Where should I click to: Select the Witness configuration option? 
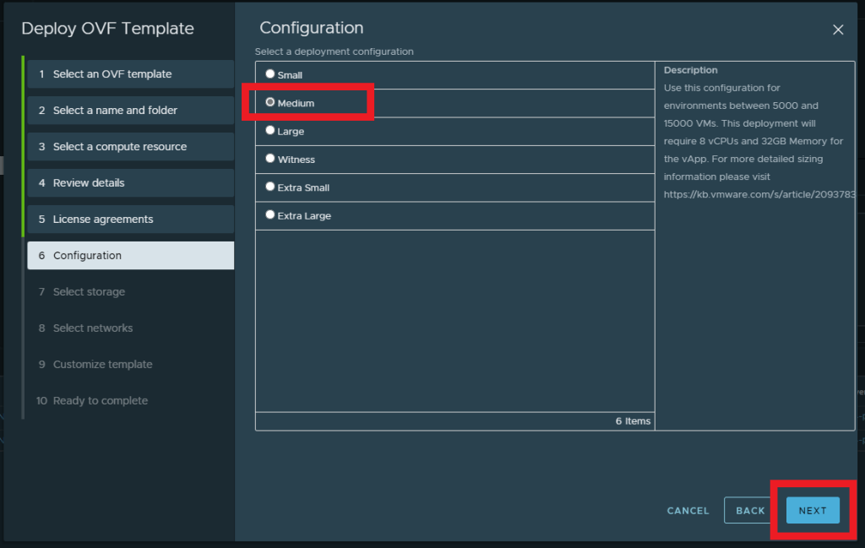[x=270, y=159]
